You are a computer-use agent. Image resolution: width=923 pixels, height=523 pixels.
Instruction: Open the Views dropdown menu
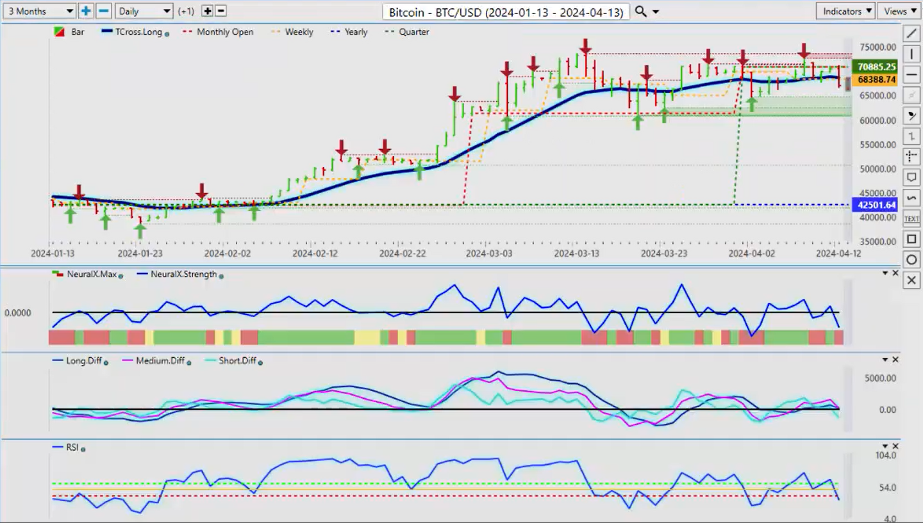click(899, 11)
